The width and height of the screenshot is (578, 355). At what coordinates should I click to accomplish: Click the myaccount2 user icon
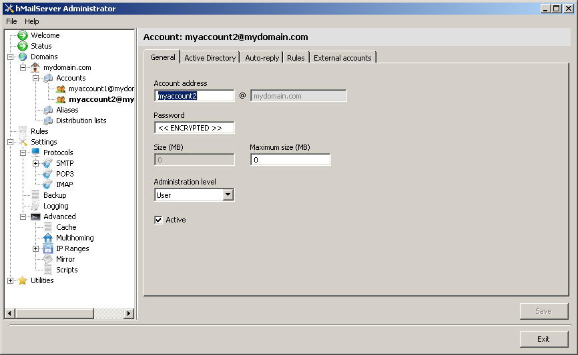(61, 99)
